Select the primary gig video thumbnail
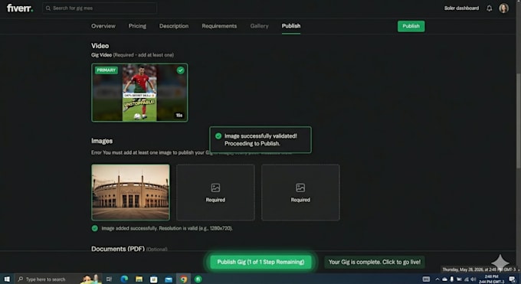The width and height of the screenshot is (521, 284). pos(139,93)
